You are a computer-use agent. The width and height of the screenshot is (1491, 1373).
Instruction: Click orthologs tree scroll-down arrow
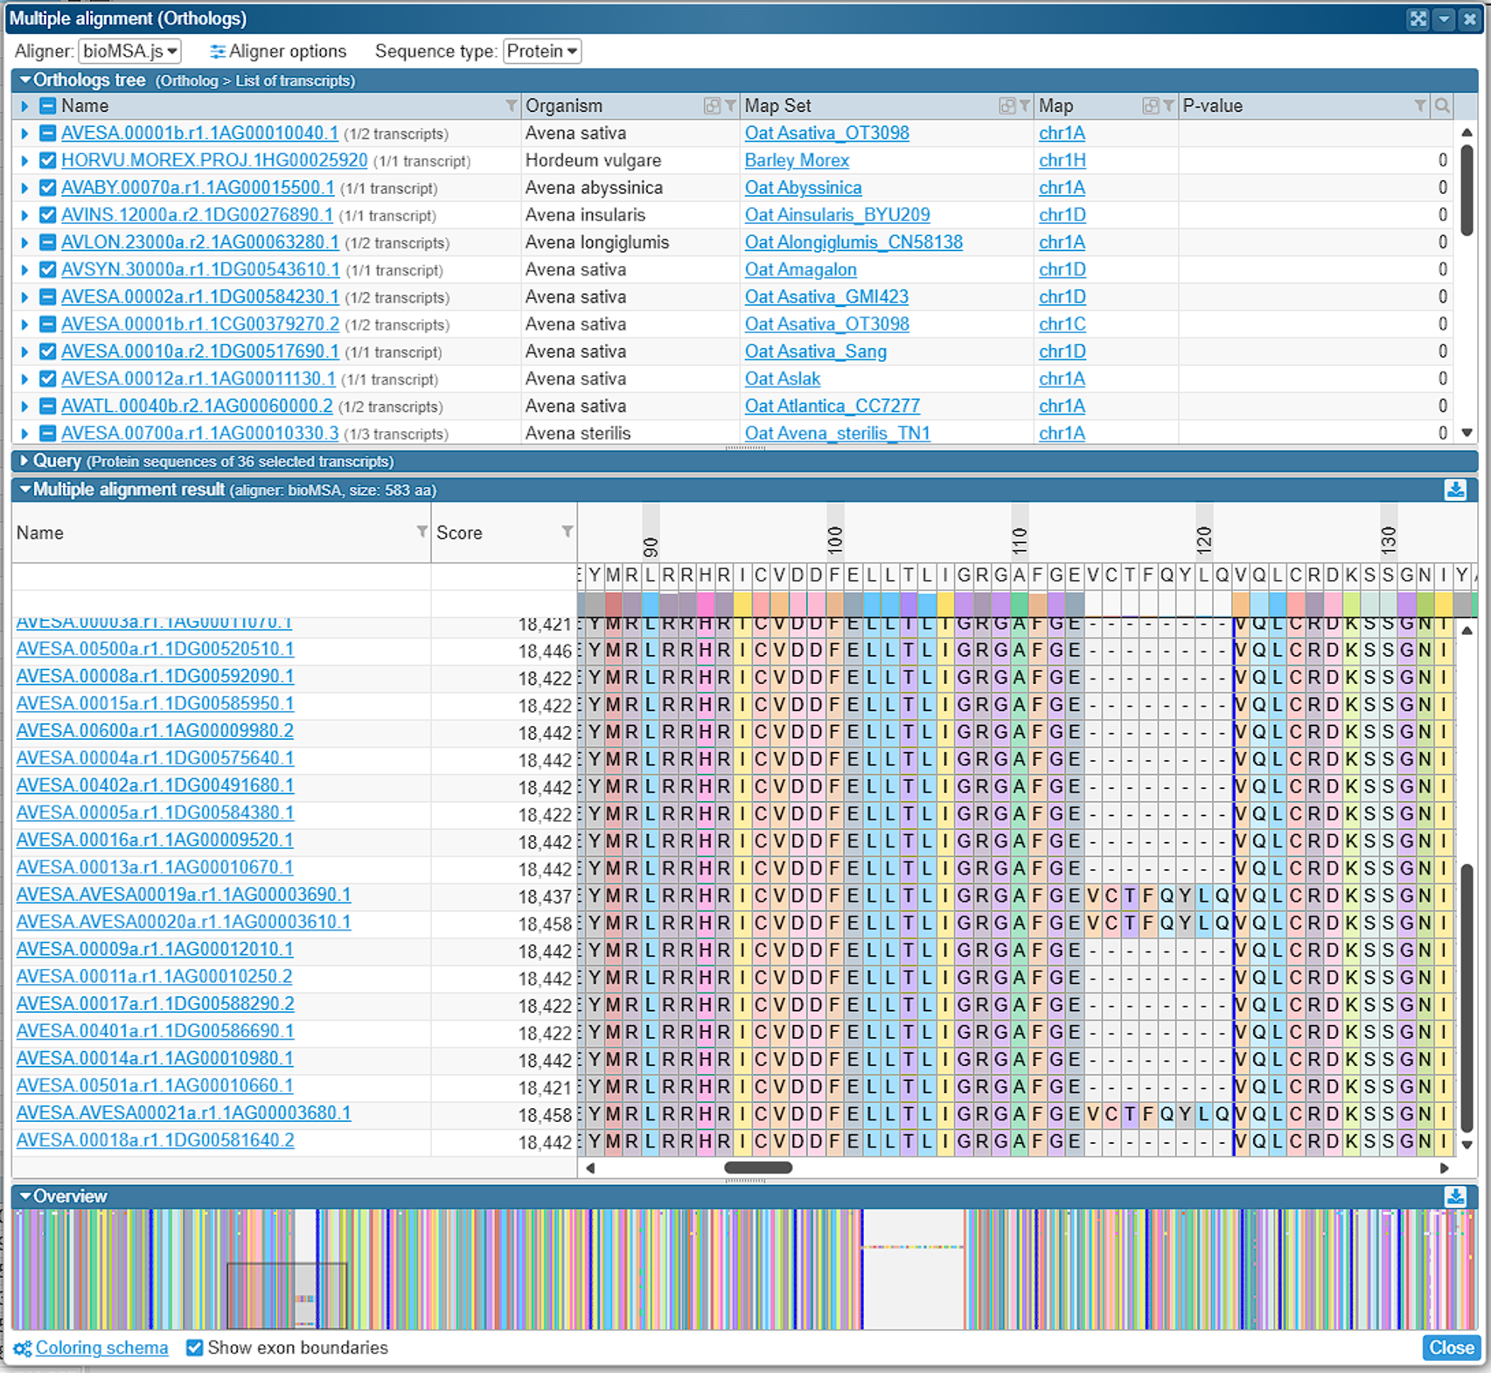point(1467,433)
